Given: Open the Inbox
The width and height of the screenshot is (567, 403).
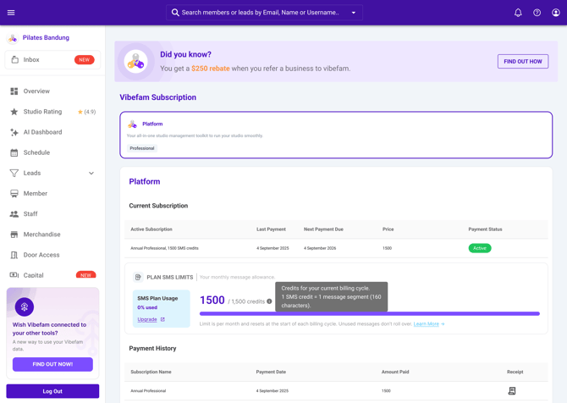Looking at the screenshot, I should (x=52, y=60).
